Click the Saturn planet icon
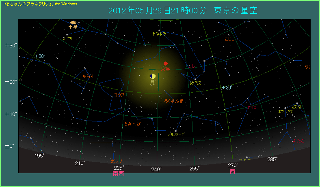This screenshot has height=187, width=320. (x=73, y=23)
